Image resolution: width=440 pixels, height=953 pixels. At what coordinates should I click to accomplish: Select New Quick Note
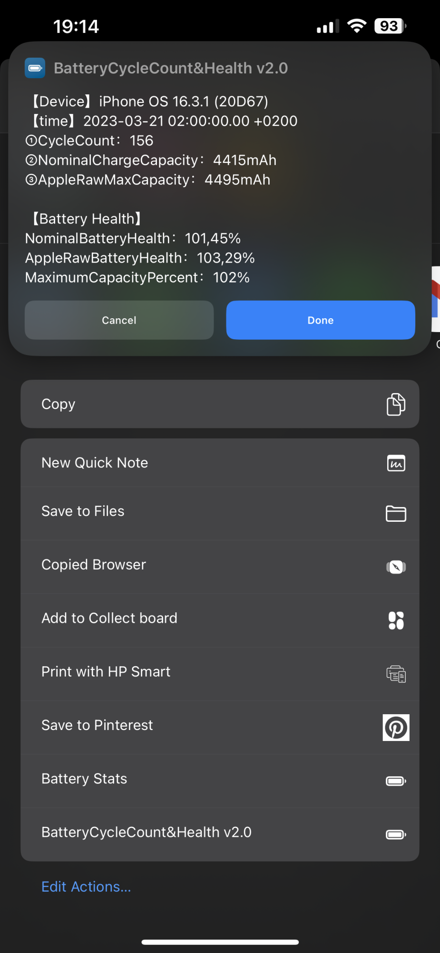220,463
